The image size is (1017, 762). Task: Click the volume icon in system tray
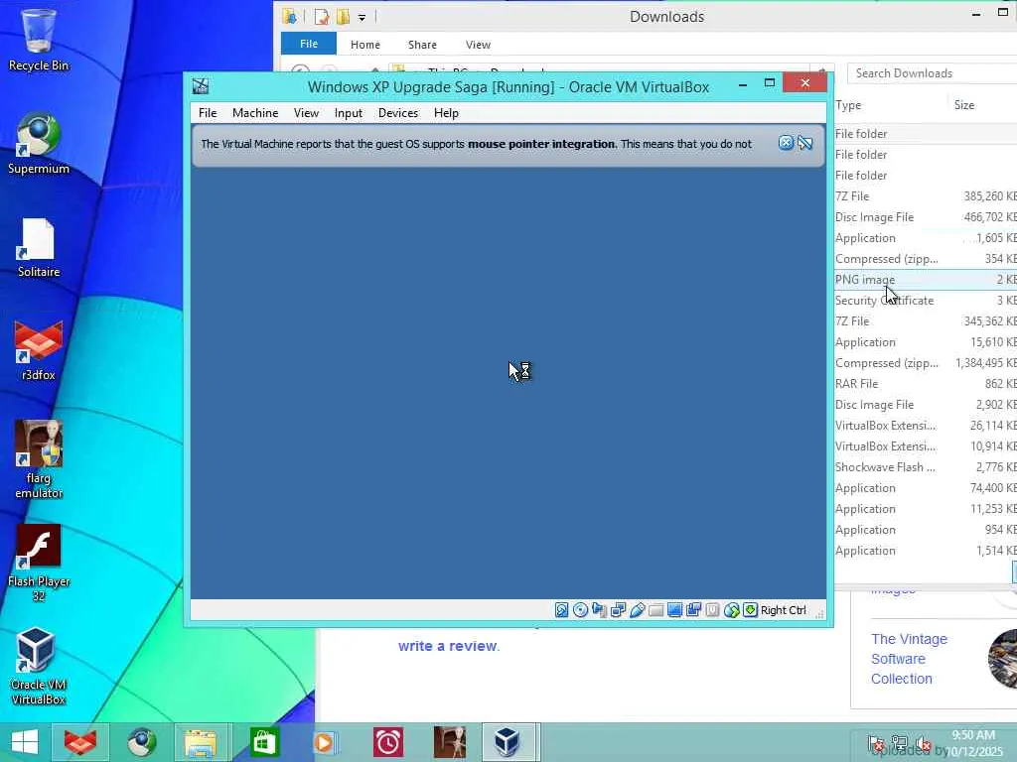922,744
